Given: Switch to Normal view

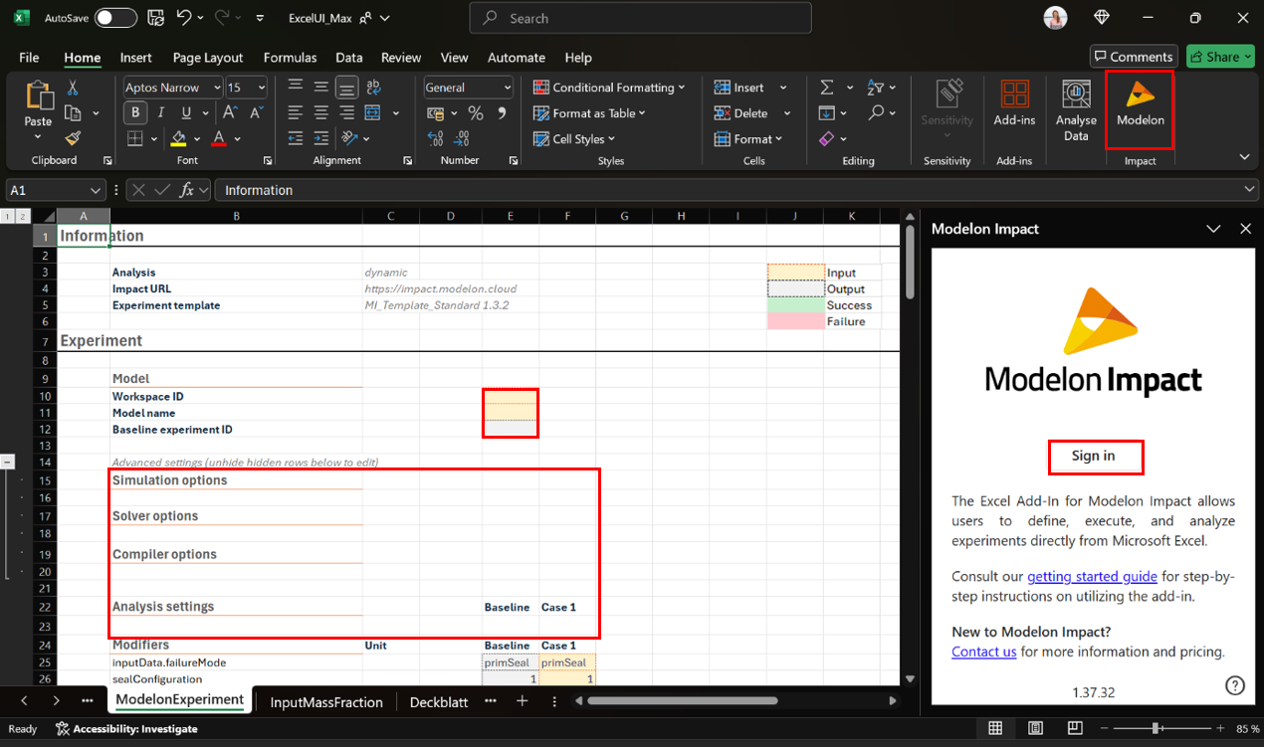Looking at the screenshot, I should pos(995,729).
